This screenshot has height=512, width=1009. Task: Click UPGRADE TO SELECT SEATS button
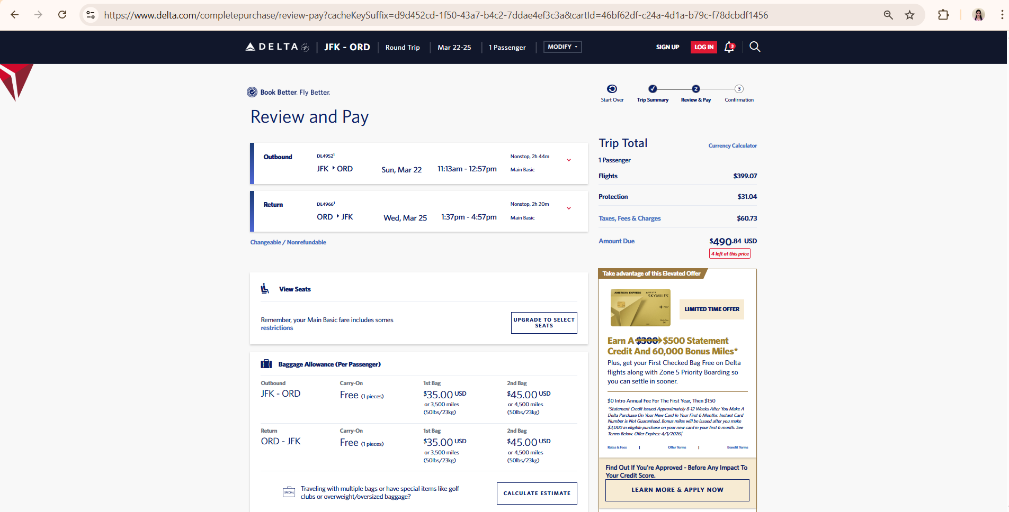(x=544, y=323)
